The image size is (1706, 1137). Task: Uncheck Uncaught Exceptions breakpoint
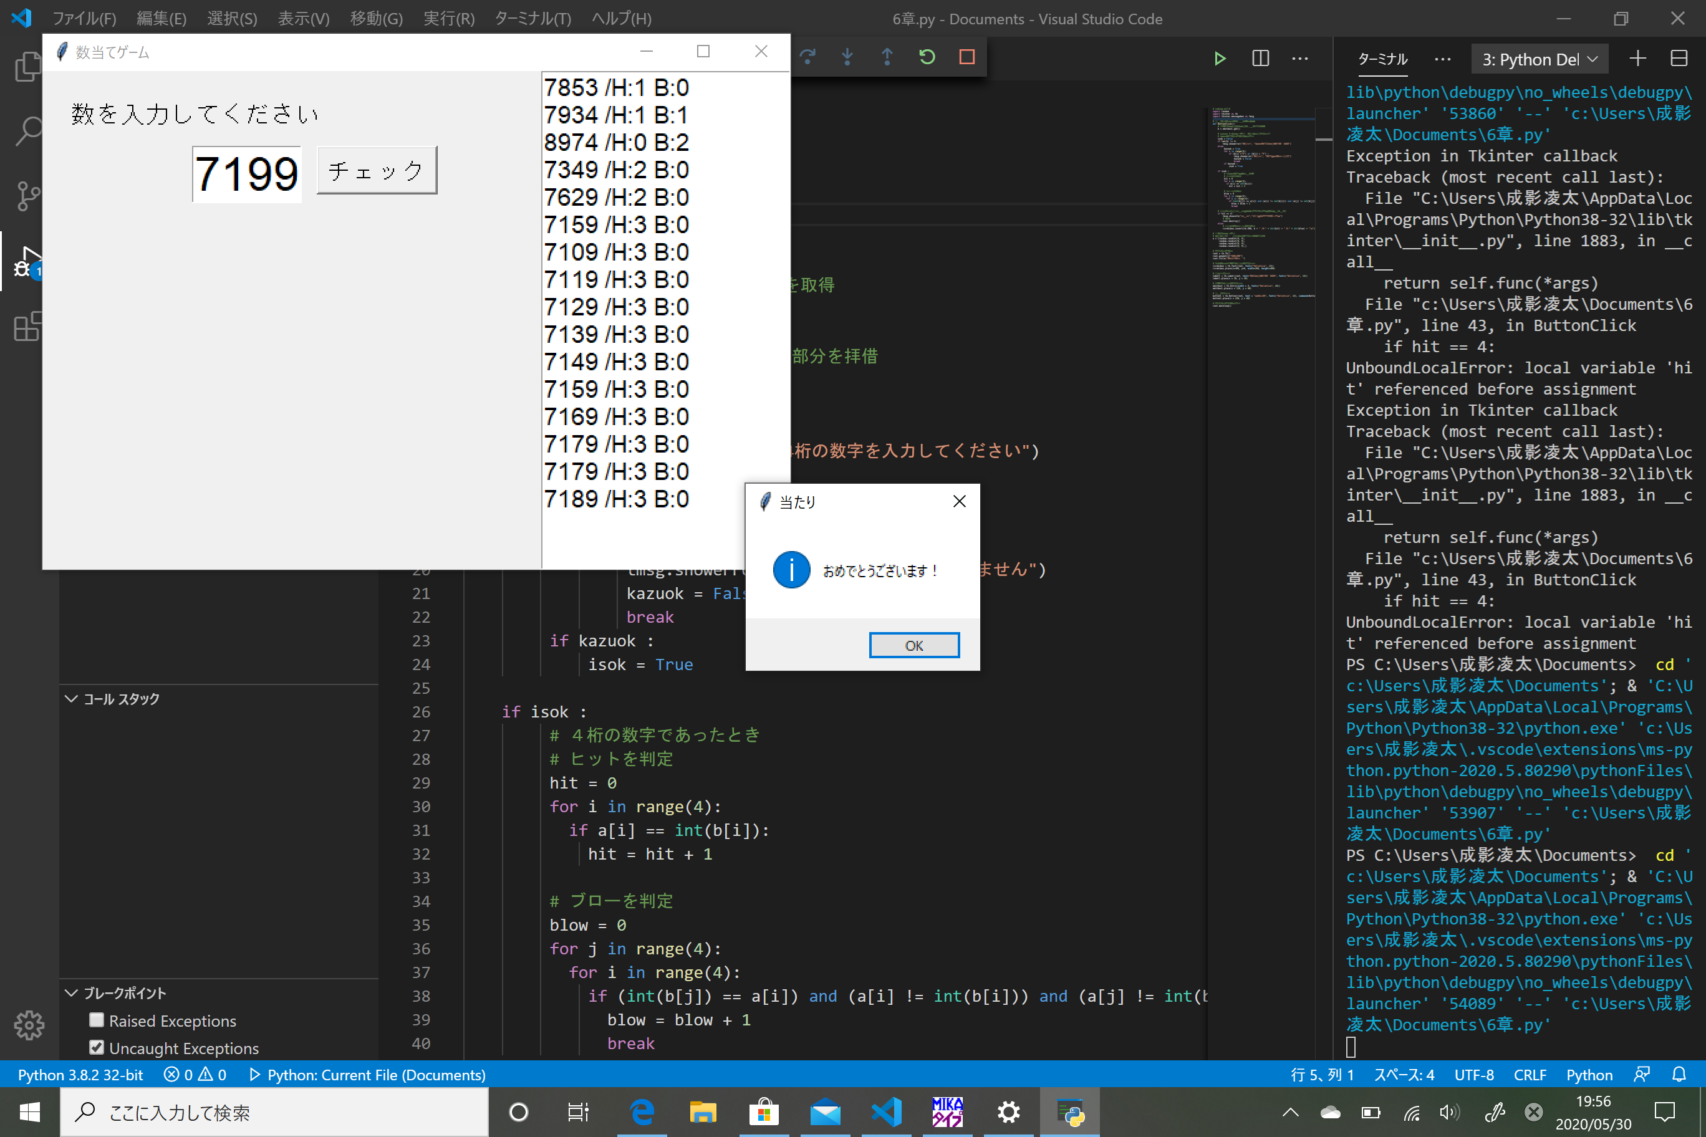[x=97, y=1048]
